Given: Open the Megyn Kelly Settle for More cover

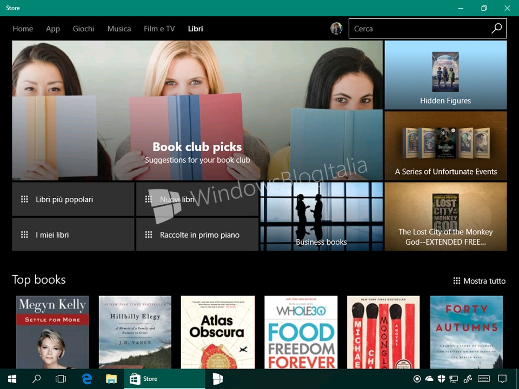Looking at the screenshot, I should [x=52, y=332].
